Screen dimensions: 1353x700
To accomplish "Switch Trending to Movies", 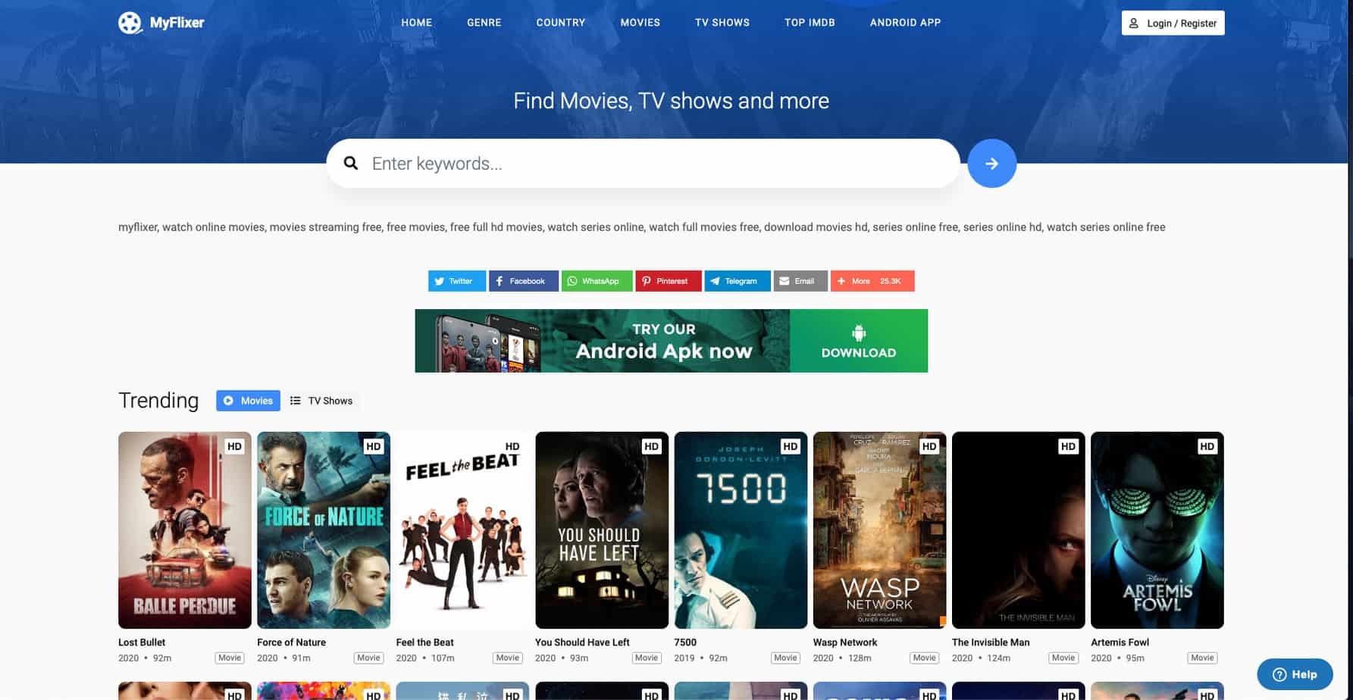I will coord(248,401).
